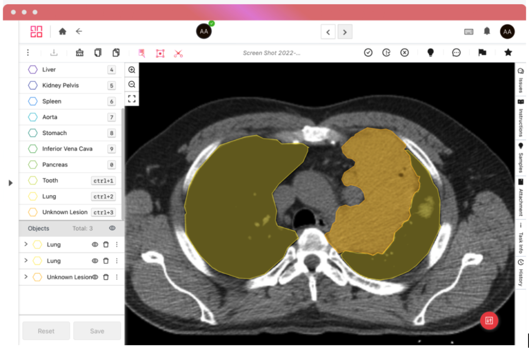Click the zoom in magnifier on the canvas
This screenshot has height=354, width=529.
pyautogui.click(x=132, y=70)
